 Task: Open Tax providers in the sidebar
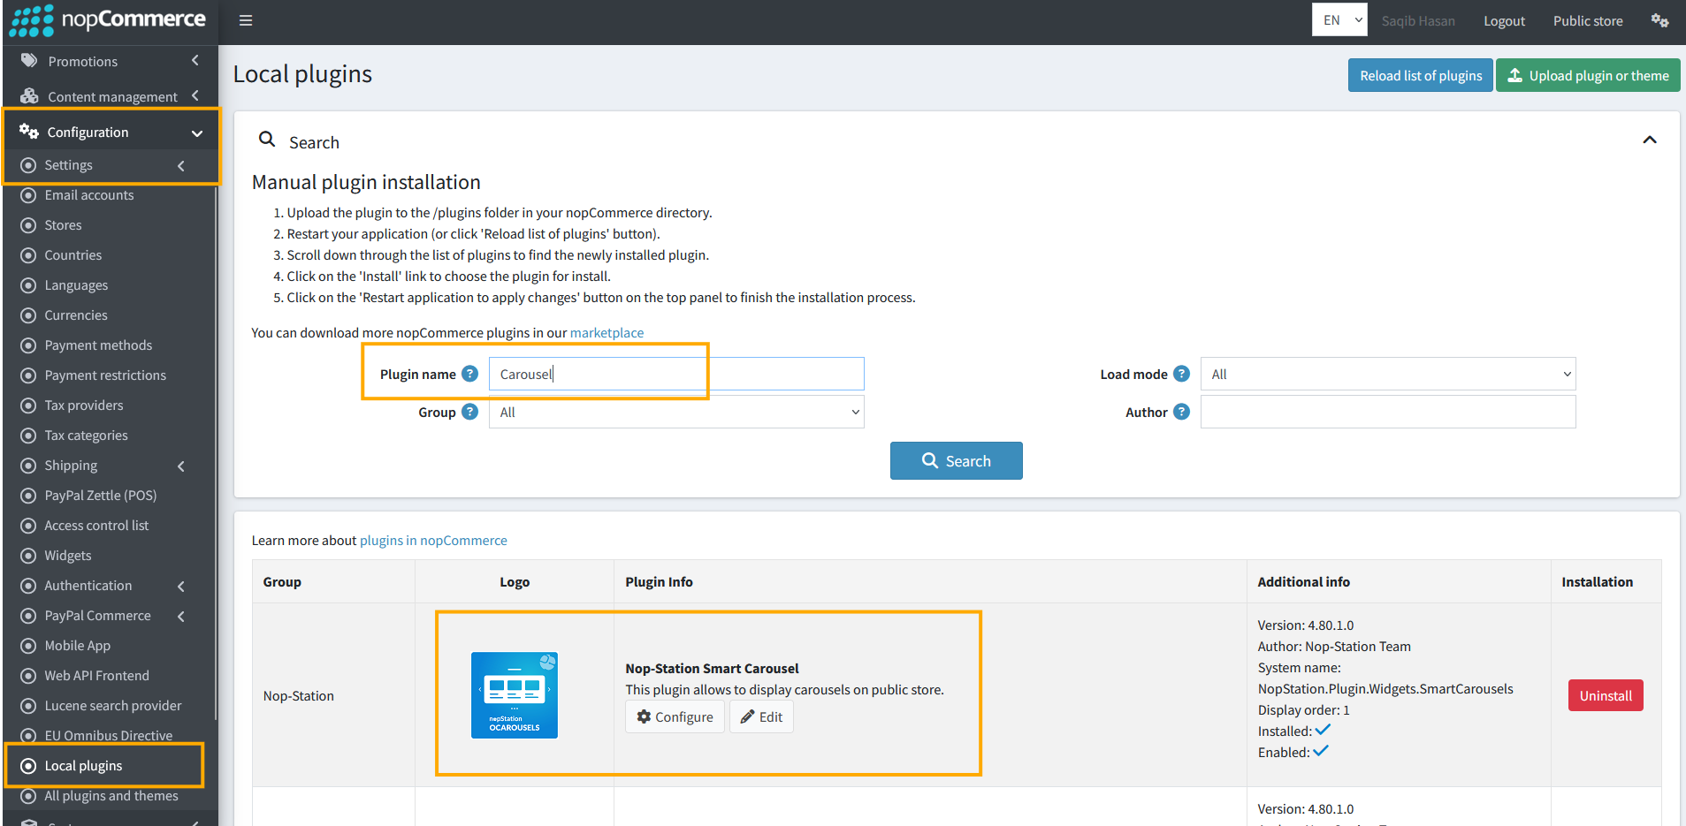click(x=84, y=405)
